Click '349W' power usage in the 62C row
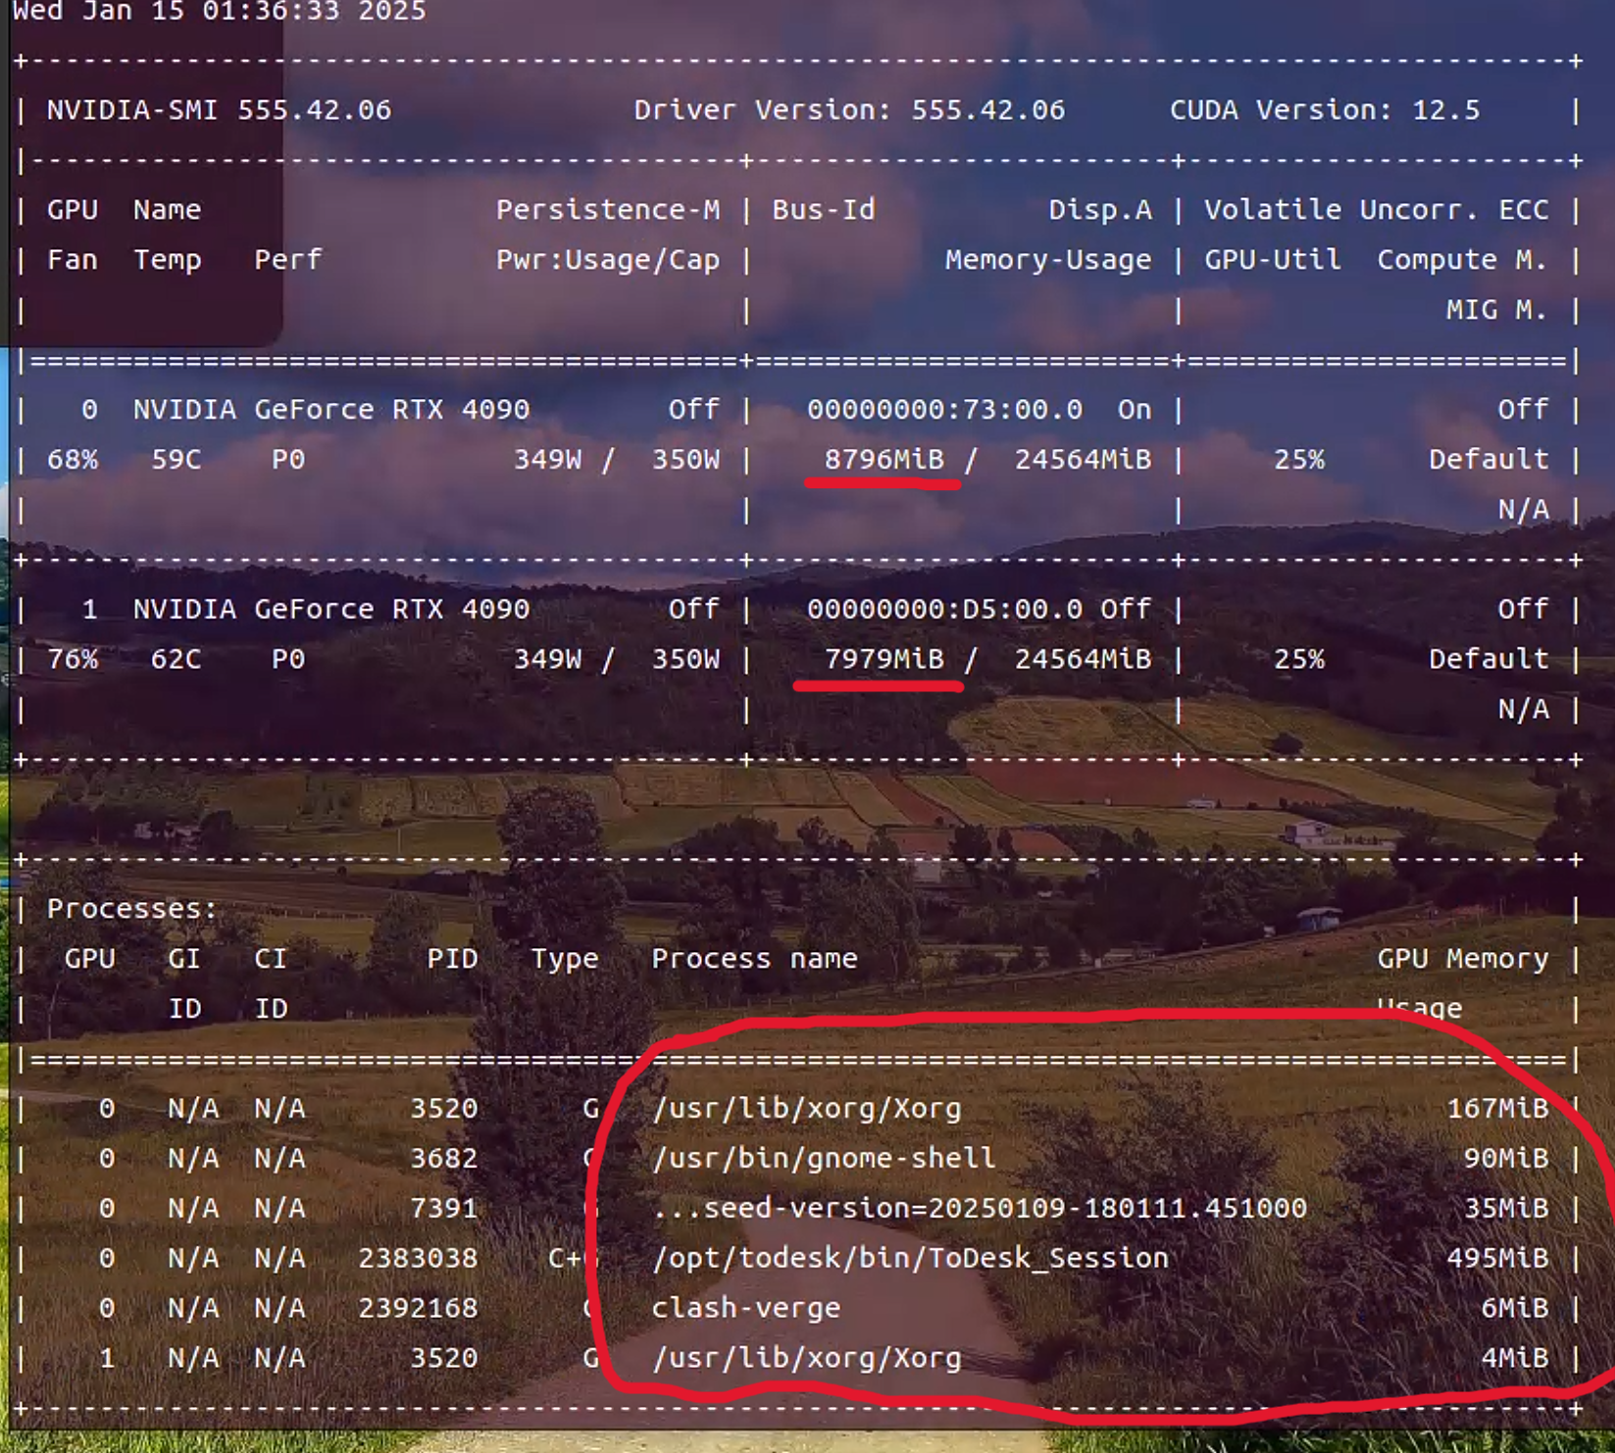Viewport: 1615px width, 1453px height. click(548, 659)
